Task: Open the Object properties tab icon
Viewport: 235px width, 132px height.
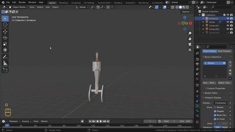Action: [197, 91]
